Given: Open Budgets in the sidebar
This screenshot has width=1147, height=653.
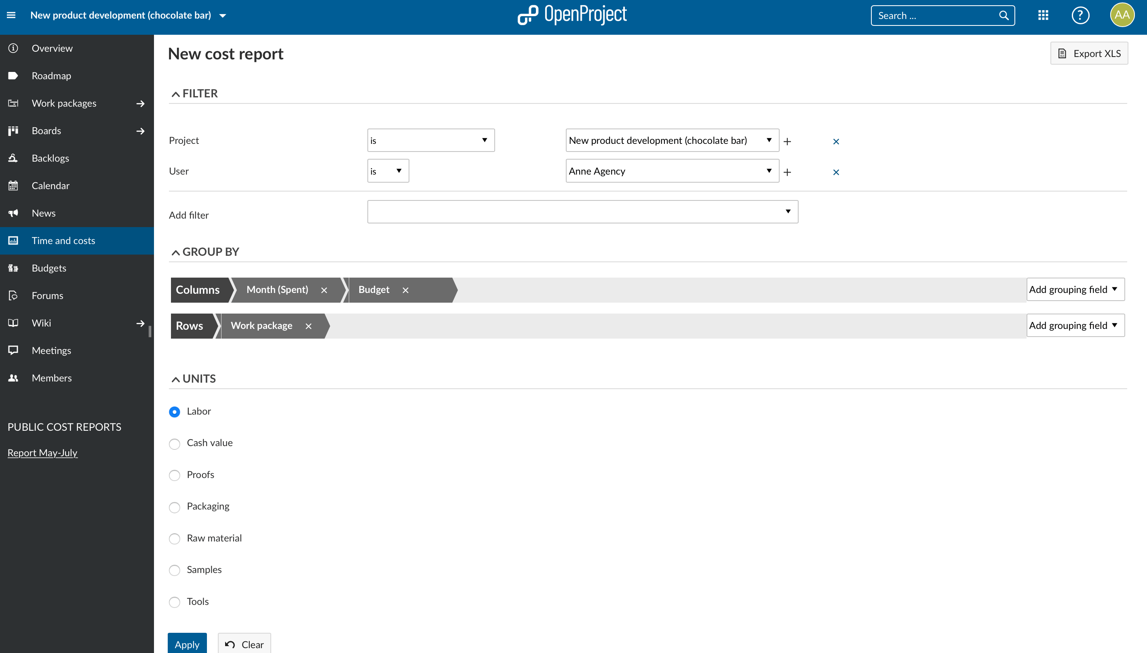Looking at the screenshot, I should pos(49,268).
